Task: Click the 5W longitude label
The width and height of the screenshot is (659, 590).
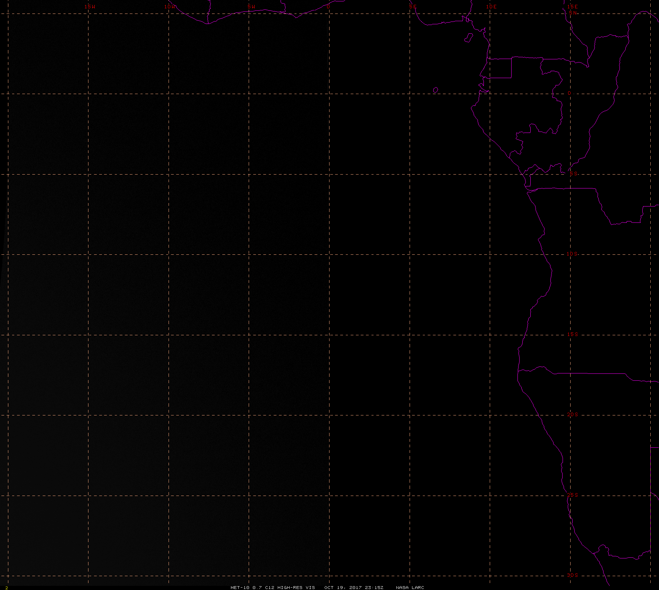Action: (x=251, y=7)
